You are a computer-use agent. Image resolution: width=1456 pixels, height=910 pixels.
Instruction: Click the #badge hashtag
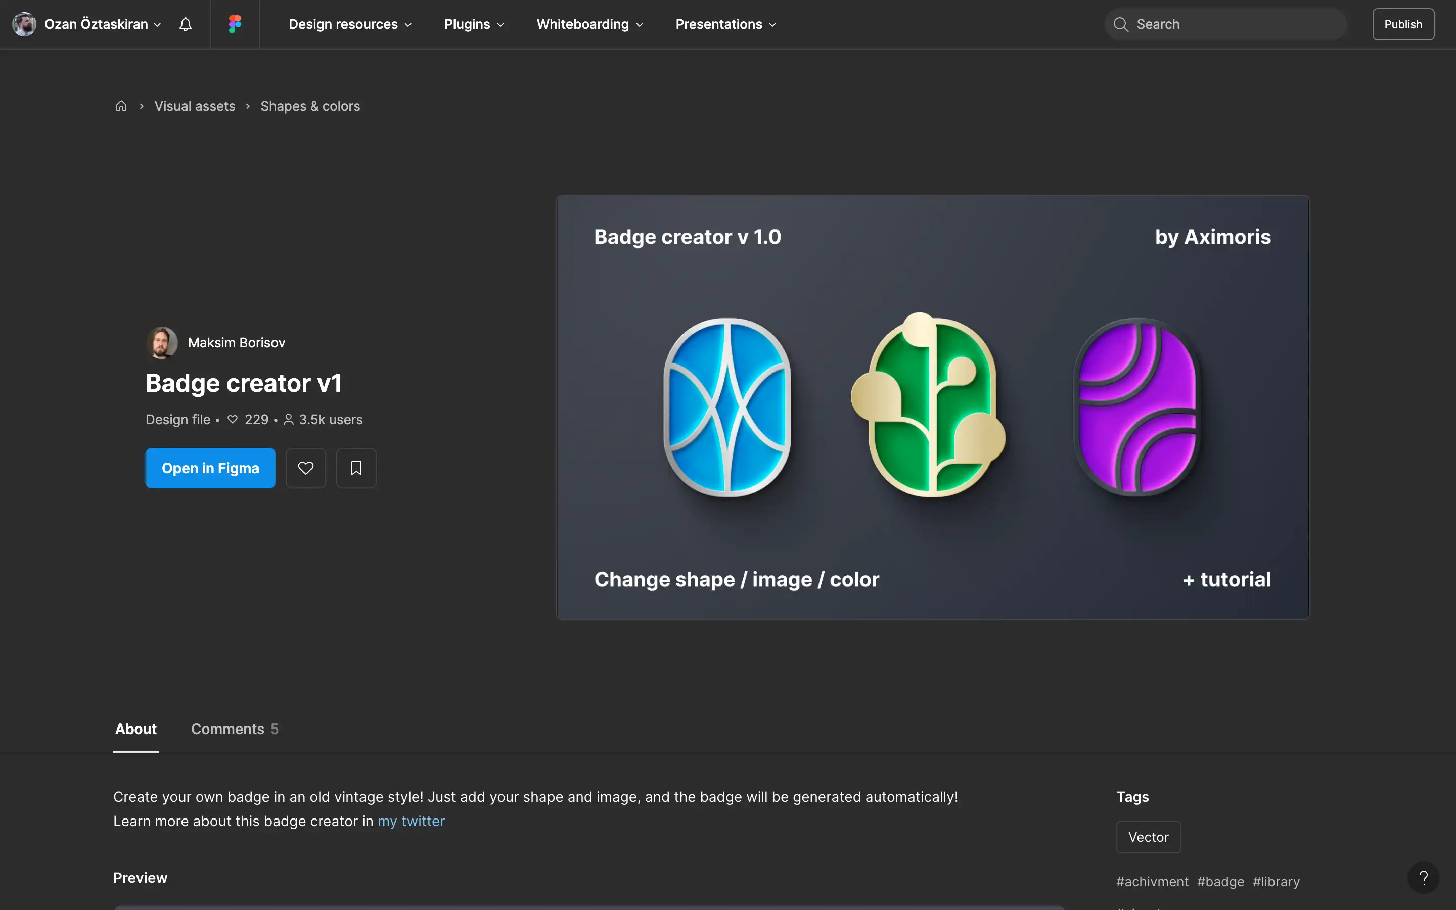(x=1220, y=882)
